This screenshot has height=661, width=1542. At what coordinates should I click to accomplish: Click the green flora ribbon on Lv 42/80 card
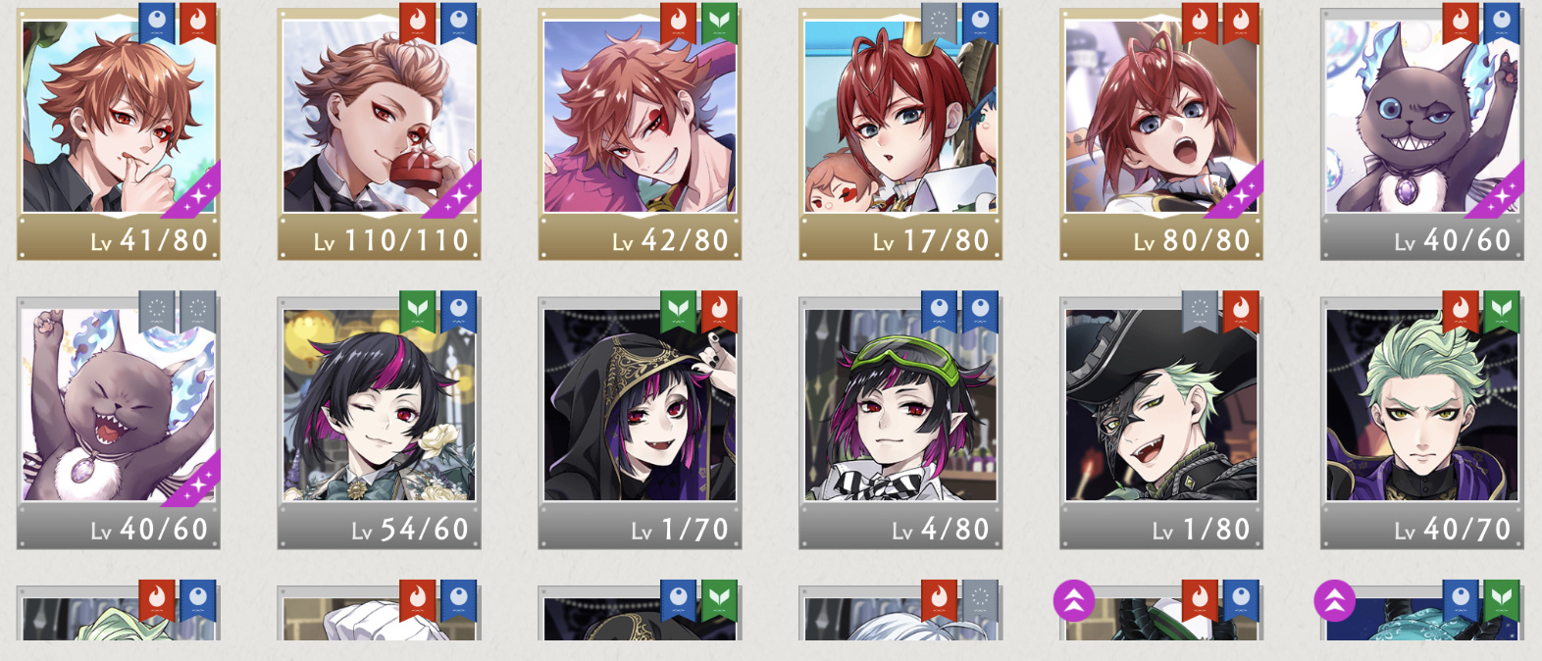(719, 24)
